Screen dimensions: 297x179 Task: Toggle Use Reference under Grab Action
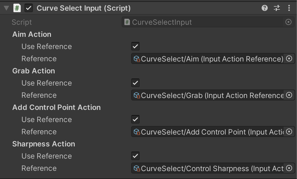coord(135,83)
